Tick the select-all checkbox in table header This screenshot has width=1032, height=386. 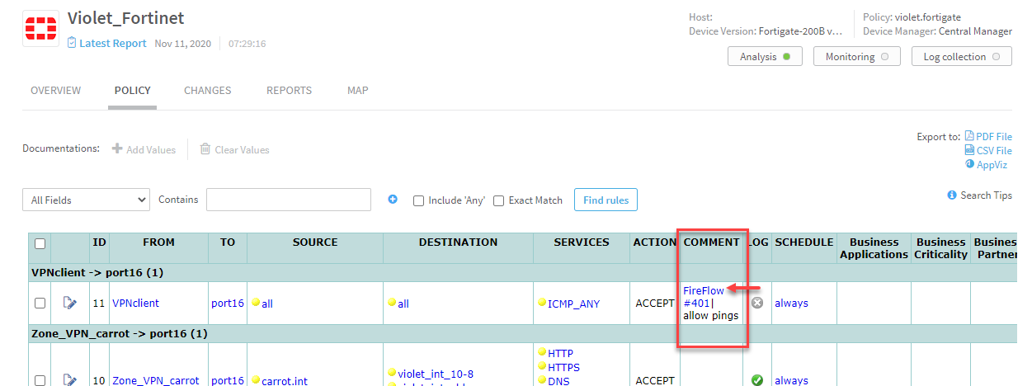click(x=40, y=243)
